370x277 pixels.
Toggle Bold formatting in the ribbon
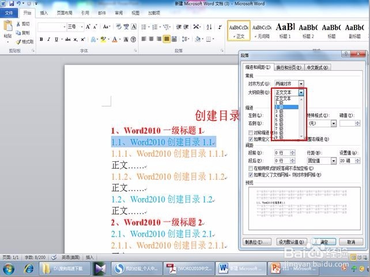tap(41, 39)
